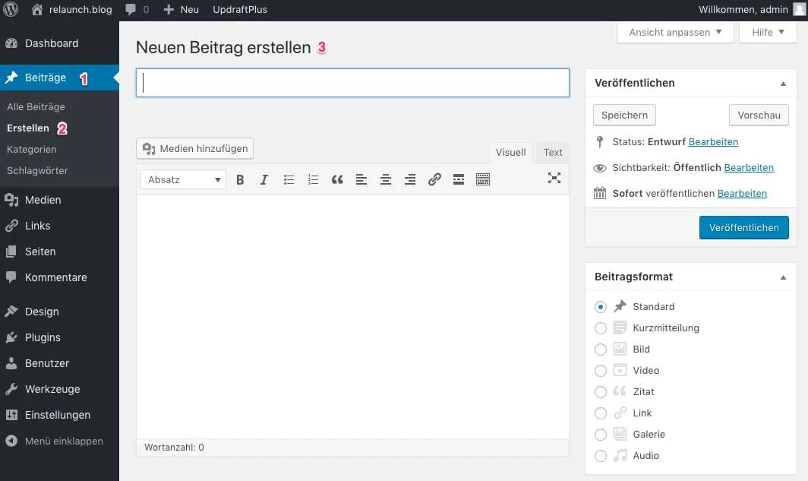Edit publish time via Bearbeiten link
The width and height of the screenshot is (808, 481).
742,193
